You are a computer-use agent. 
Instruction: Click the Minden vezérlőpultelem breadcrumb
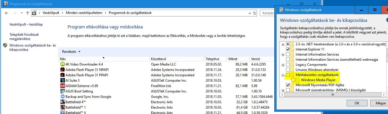click(84, 13)
